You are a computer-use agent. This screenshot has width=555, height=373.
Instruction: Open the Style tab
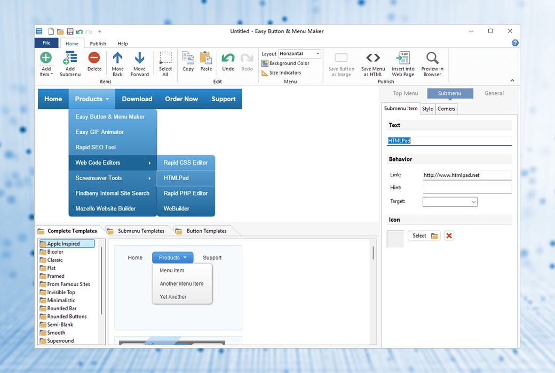(x=427, y=109)
